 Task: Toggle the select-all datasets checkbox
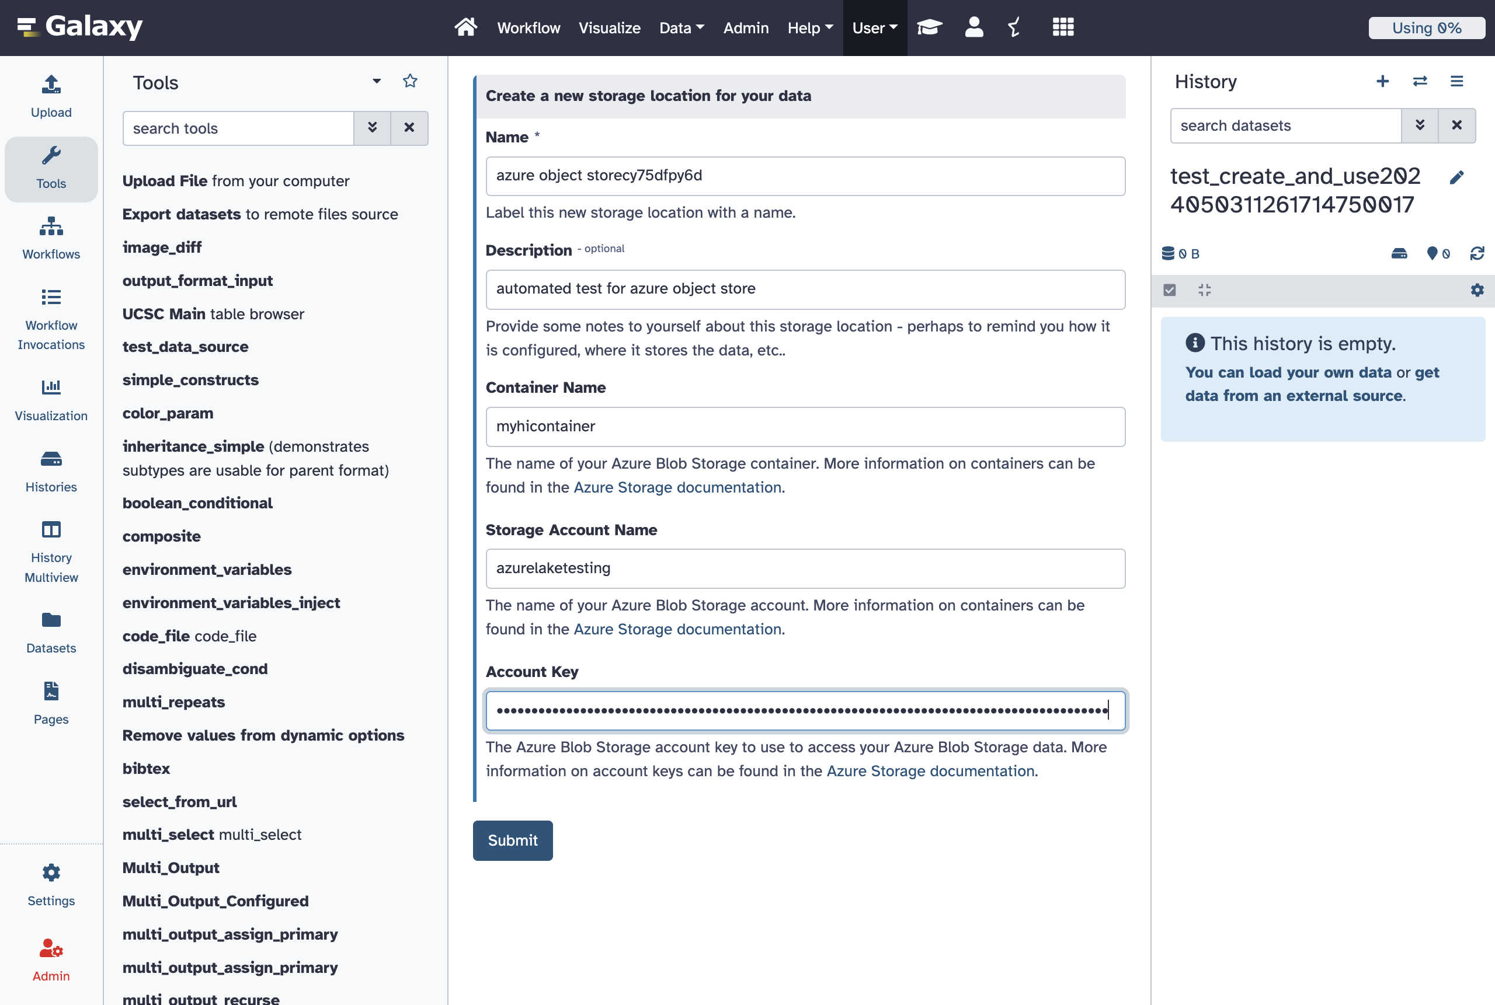[1169, 289]
